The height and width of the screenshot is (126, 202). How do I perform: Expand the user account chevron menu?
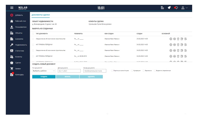[187, 8]
